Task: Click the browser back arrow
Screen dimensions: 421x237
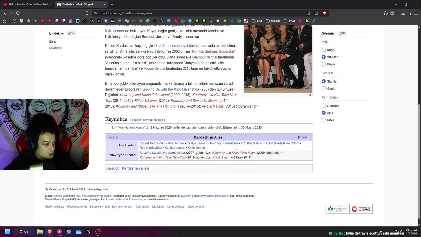Action: click(x=5, y=13)
